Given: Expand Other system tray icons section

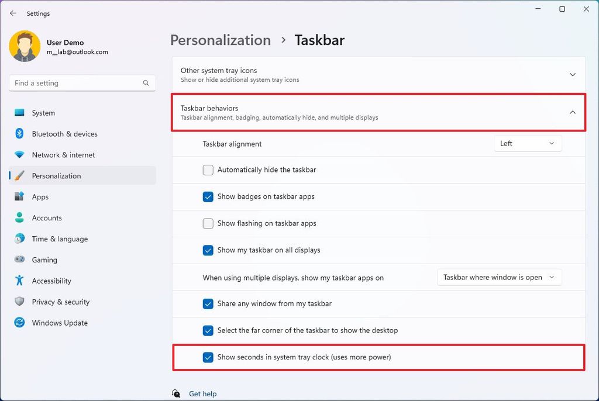Looking at the screenshot, I should 572,75.
